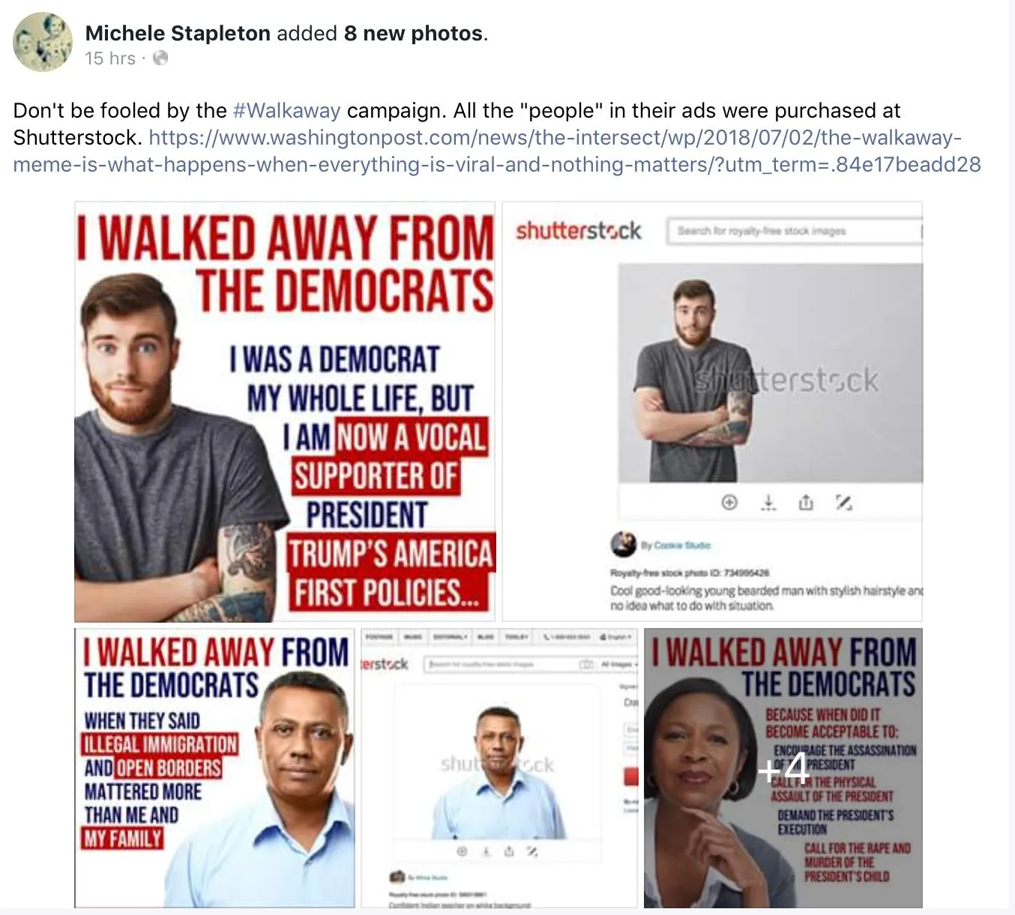Click the Shutterstock logo in top screenshot
This screenshot has height=915, width=1015.
coord(578,231)
